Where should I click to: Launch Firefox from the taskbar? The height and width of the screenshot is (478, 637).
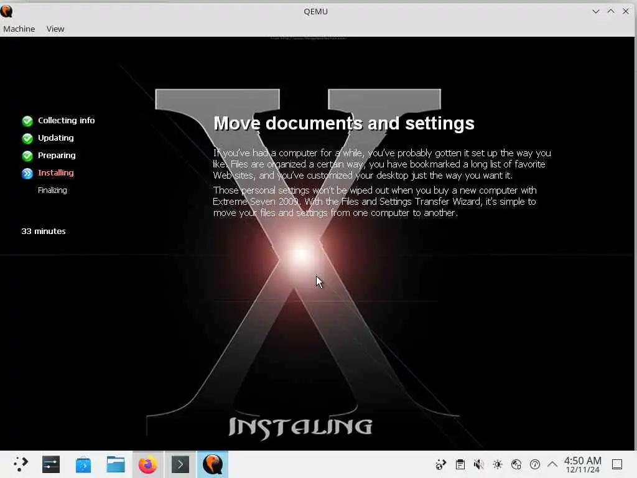tap(147, 464)
